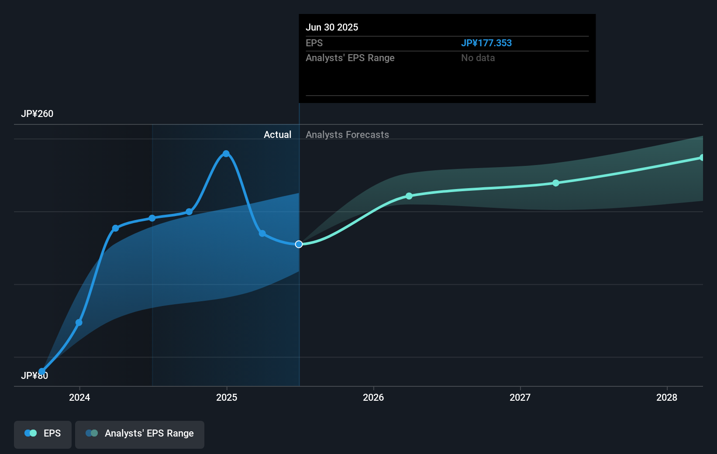Click the 2025 x-axis label
The image size is (717, 454).
click(x=227, y=397)
